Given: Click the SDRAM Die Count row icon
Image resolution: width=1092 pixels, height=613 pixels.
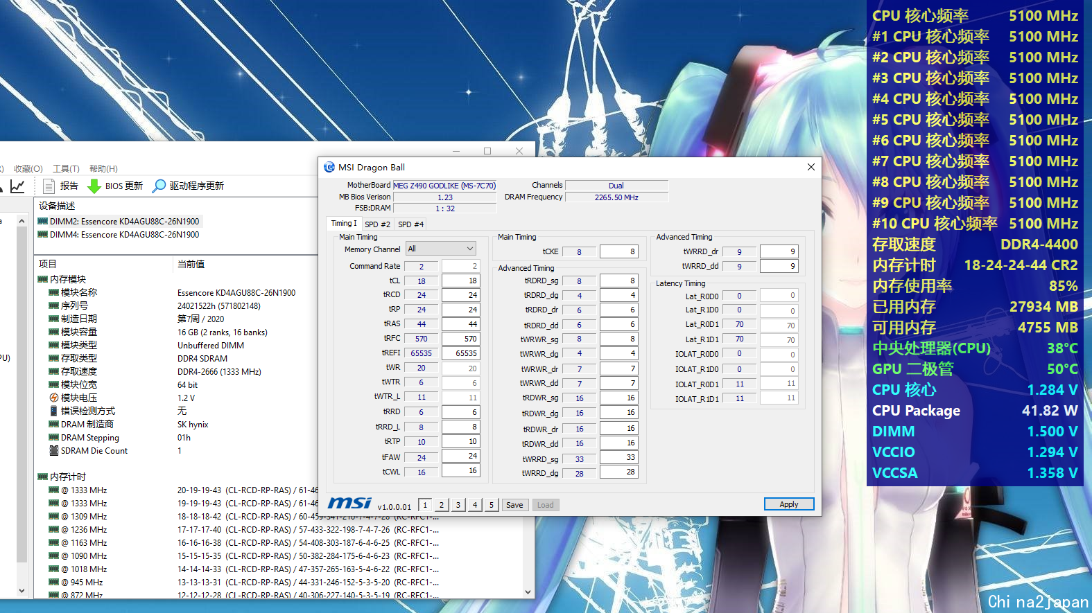Looking at the screenshot, I should tap(53, 450).
